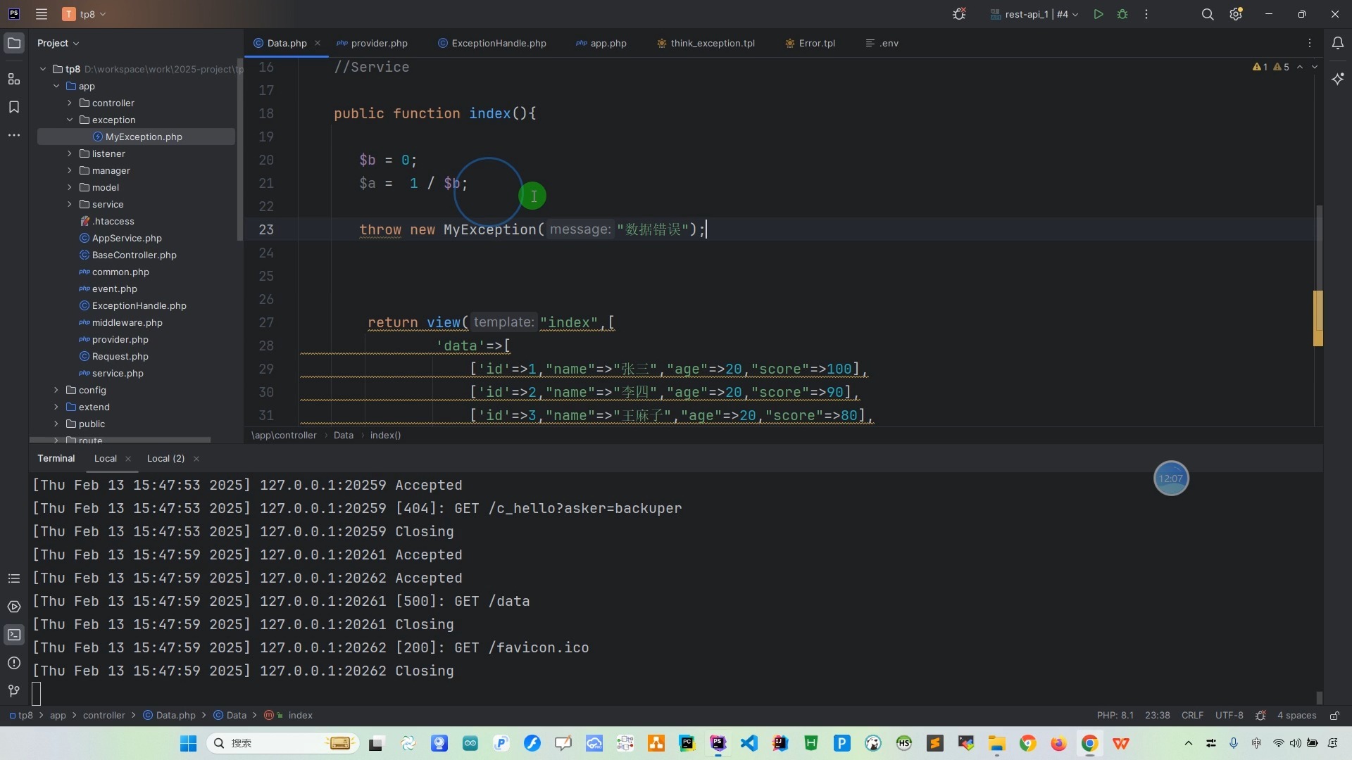Switch to ExceptionHandle.php editor tab
The image size is (1352, 760).
click(492, 43)
